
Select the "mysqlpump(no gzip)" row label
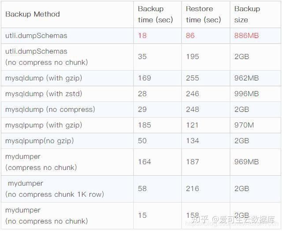point(39,141)
